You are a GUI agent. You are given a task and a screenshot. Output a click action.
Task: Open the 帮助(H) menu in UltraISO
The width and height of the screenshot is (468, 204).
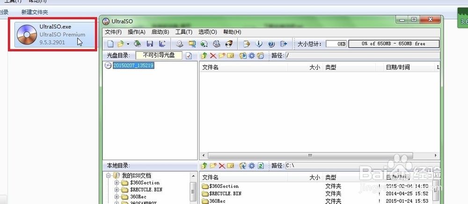pyautogui.click(x=232, y=32)
